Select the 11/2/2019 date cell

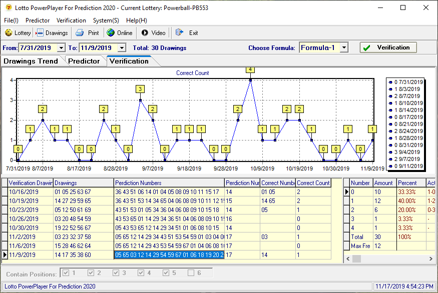click(x=31, y=236)
